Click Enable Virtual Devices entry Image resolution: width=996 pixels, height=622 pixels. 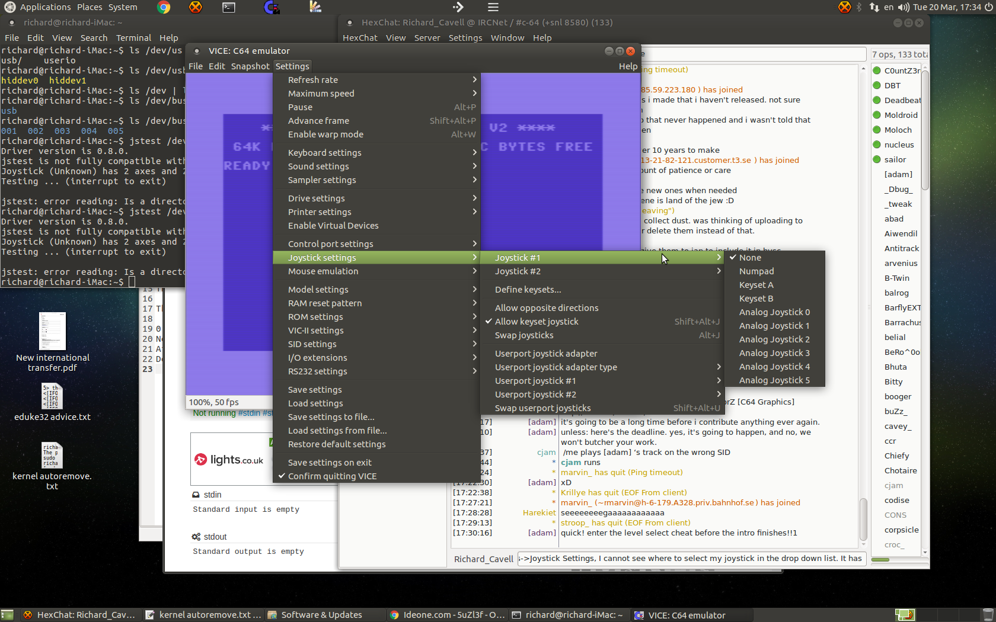[x=376, y=226]
